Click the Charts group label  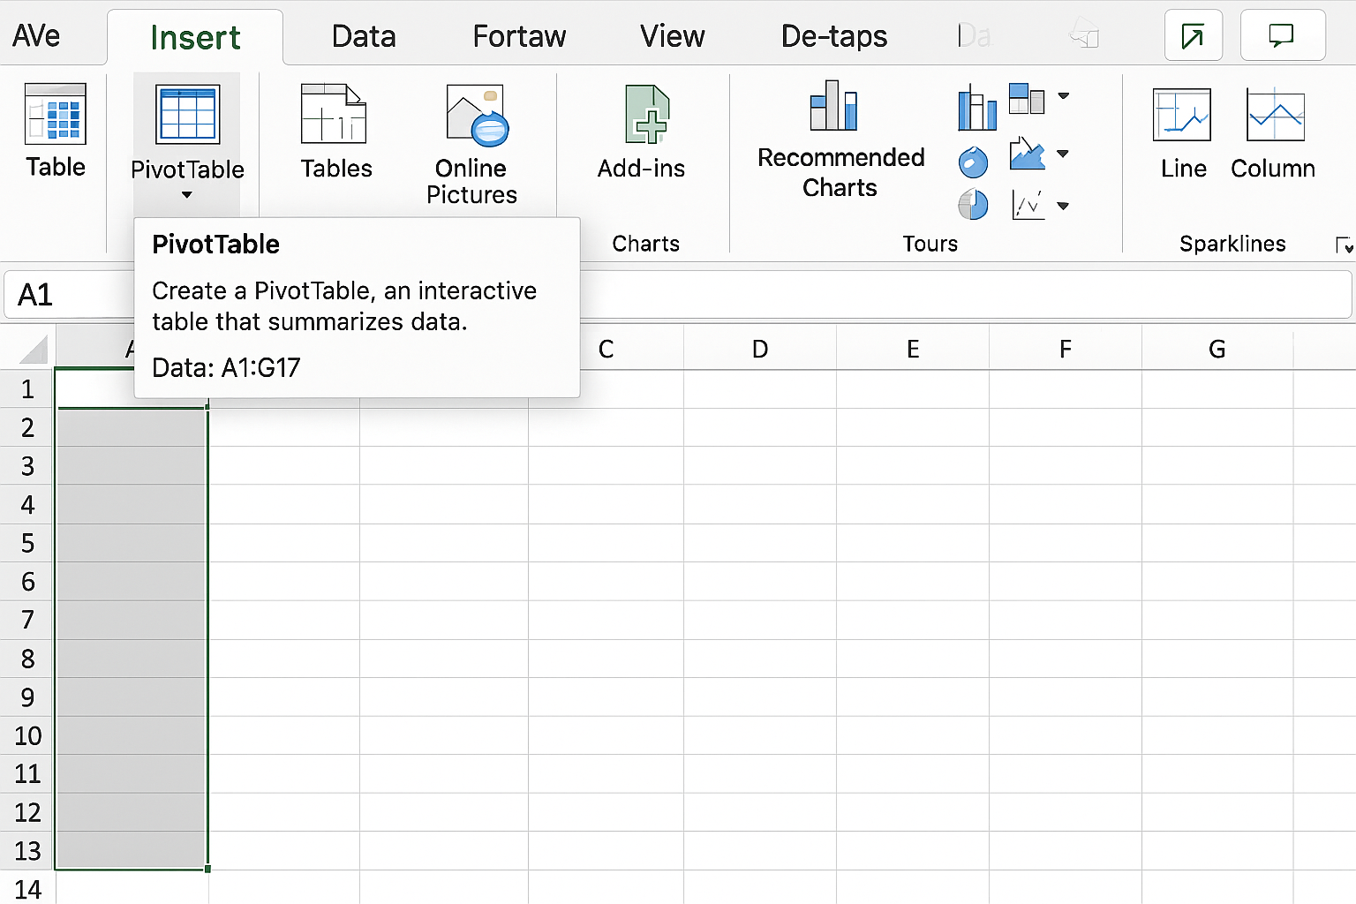pyautogui.click(x=646, y=244)
